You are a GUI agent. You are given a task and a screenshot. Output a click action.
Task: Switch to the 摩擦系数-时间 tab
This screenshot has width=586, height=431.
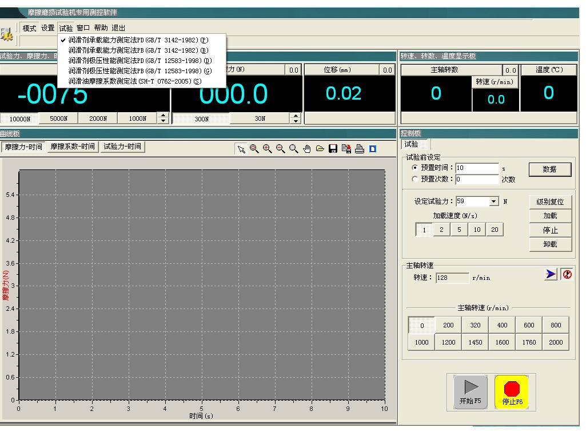(72, 147)
